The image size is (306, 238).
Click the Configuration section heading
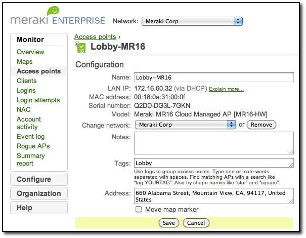100,65
